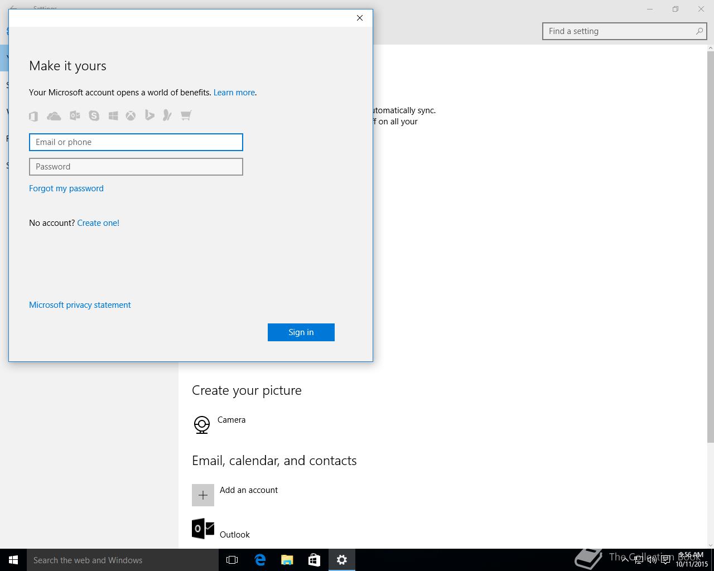The image size is (714, 571).
Task: Open the Windows Start button
Action: point(13,560)
